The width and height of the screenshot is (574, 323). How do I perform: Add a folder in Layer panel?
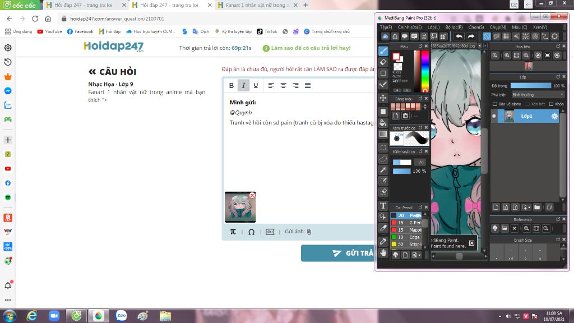(x=537, y=207)
